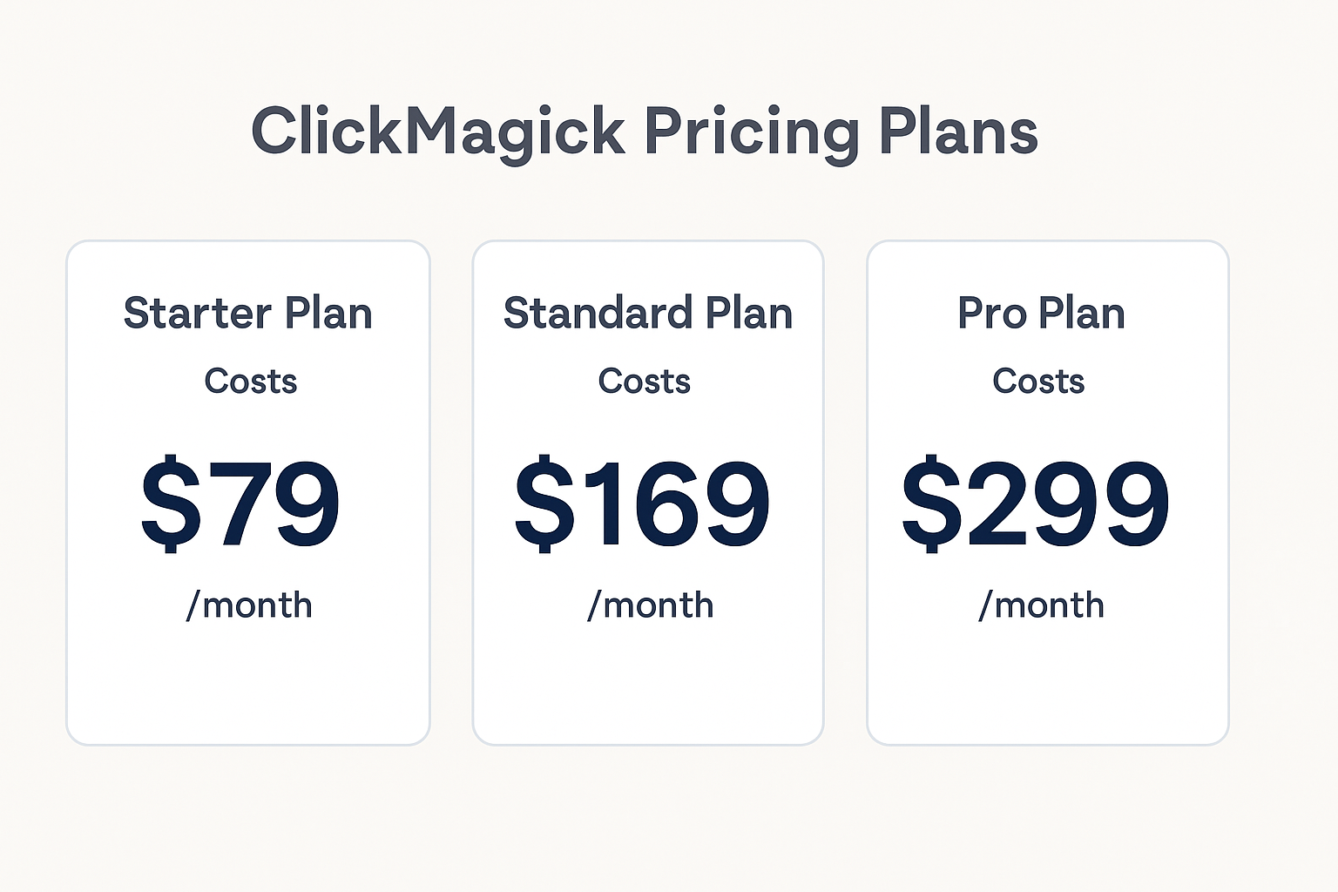The image size is (1338, 892).
Task: Click /month text under $169
Action: pos(651,605)
